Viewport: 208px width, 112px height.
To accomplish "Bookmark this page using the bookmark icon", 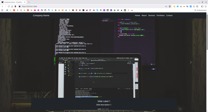I will tap(15, 6).
